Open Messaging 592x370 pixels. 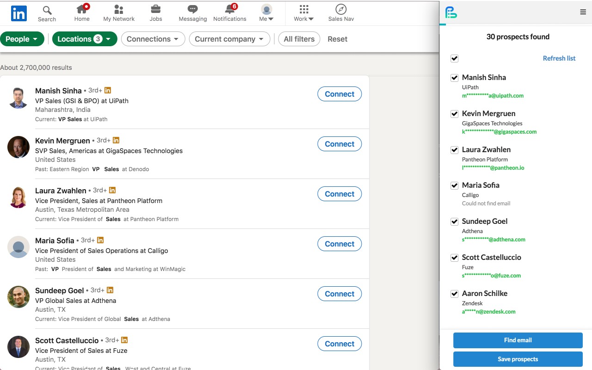(x=192, y=10)
